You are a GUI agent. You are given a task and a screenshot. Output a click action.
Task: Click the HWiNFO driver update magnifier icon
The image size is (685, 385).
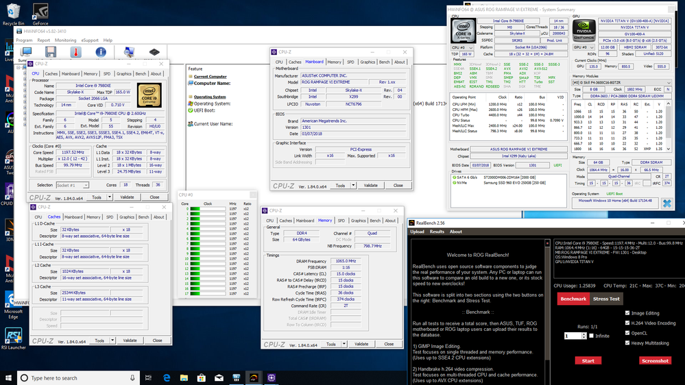pyautogui.click(x=129, y=52)
